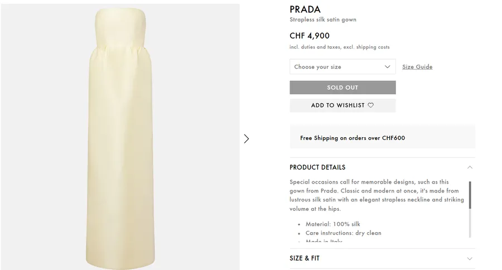
Task: Open the Size Guide link
Action: point(417,67)
